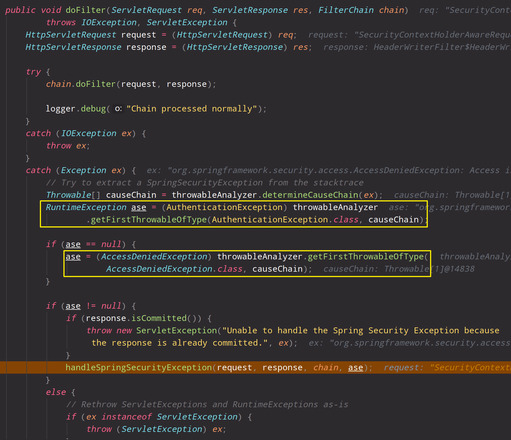Click AuthenticationException.class argument
Image resolution: width=511 pixels, height=440 pixels.
[285, 220]
